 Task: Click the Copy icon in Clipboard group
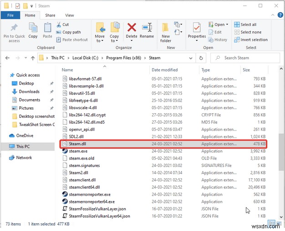[x=33, y=27]
